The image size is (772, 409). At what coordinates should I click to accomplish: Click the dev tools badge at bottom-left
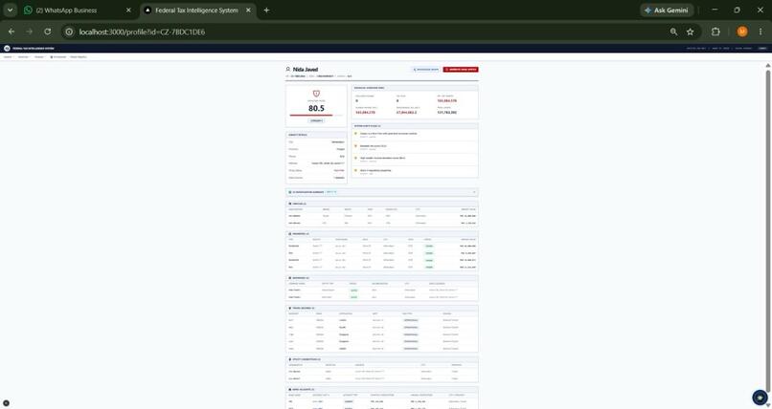(x=6, y=403)
